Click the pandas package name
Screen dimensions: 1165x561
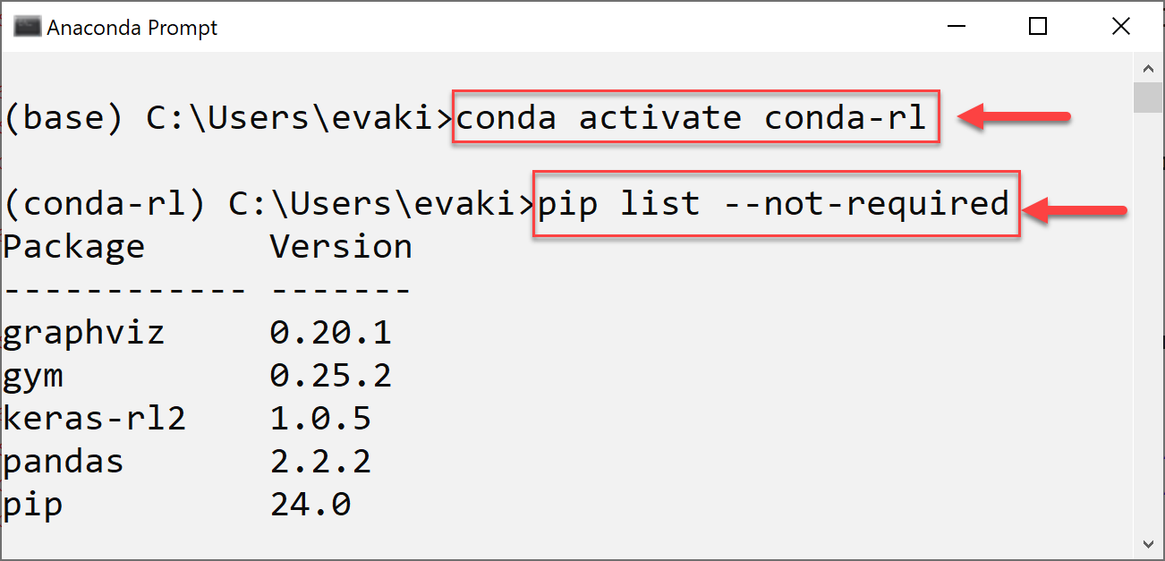64,462
